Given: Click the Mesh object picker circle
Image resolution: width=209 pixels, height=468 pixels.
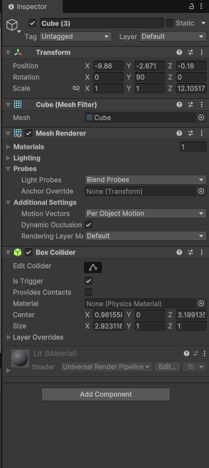Looking at the screenshot, I should pyautogui.click(x=201, y=118).
